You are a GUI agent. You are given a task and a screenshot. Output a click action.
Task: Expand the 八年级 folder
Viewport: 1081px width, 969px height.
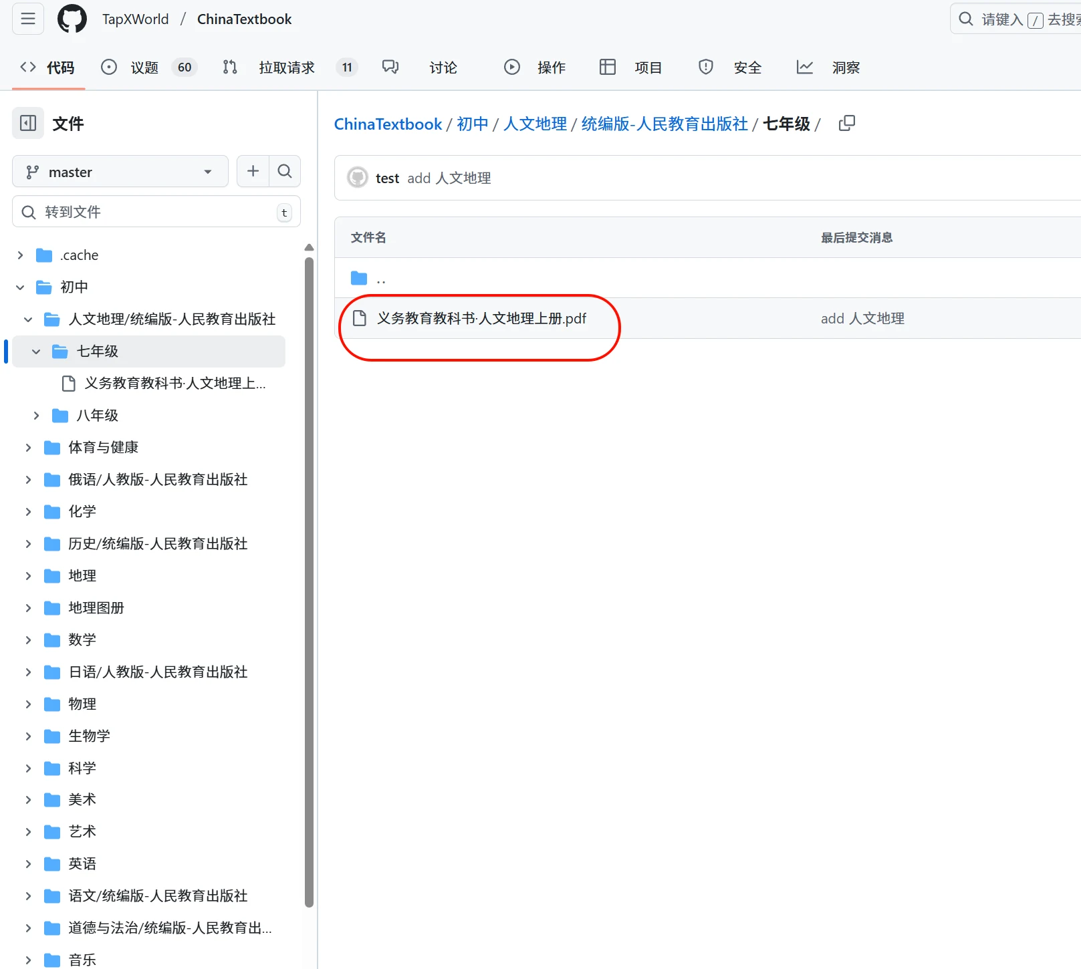[36, 416]
